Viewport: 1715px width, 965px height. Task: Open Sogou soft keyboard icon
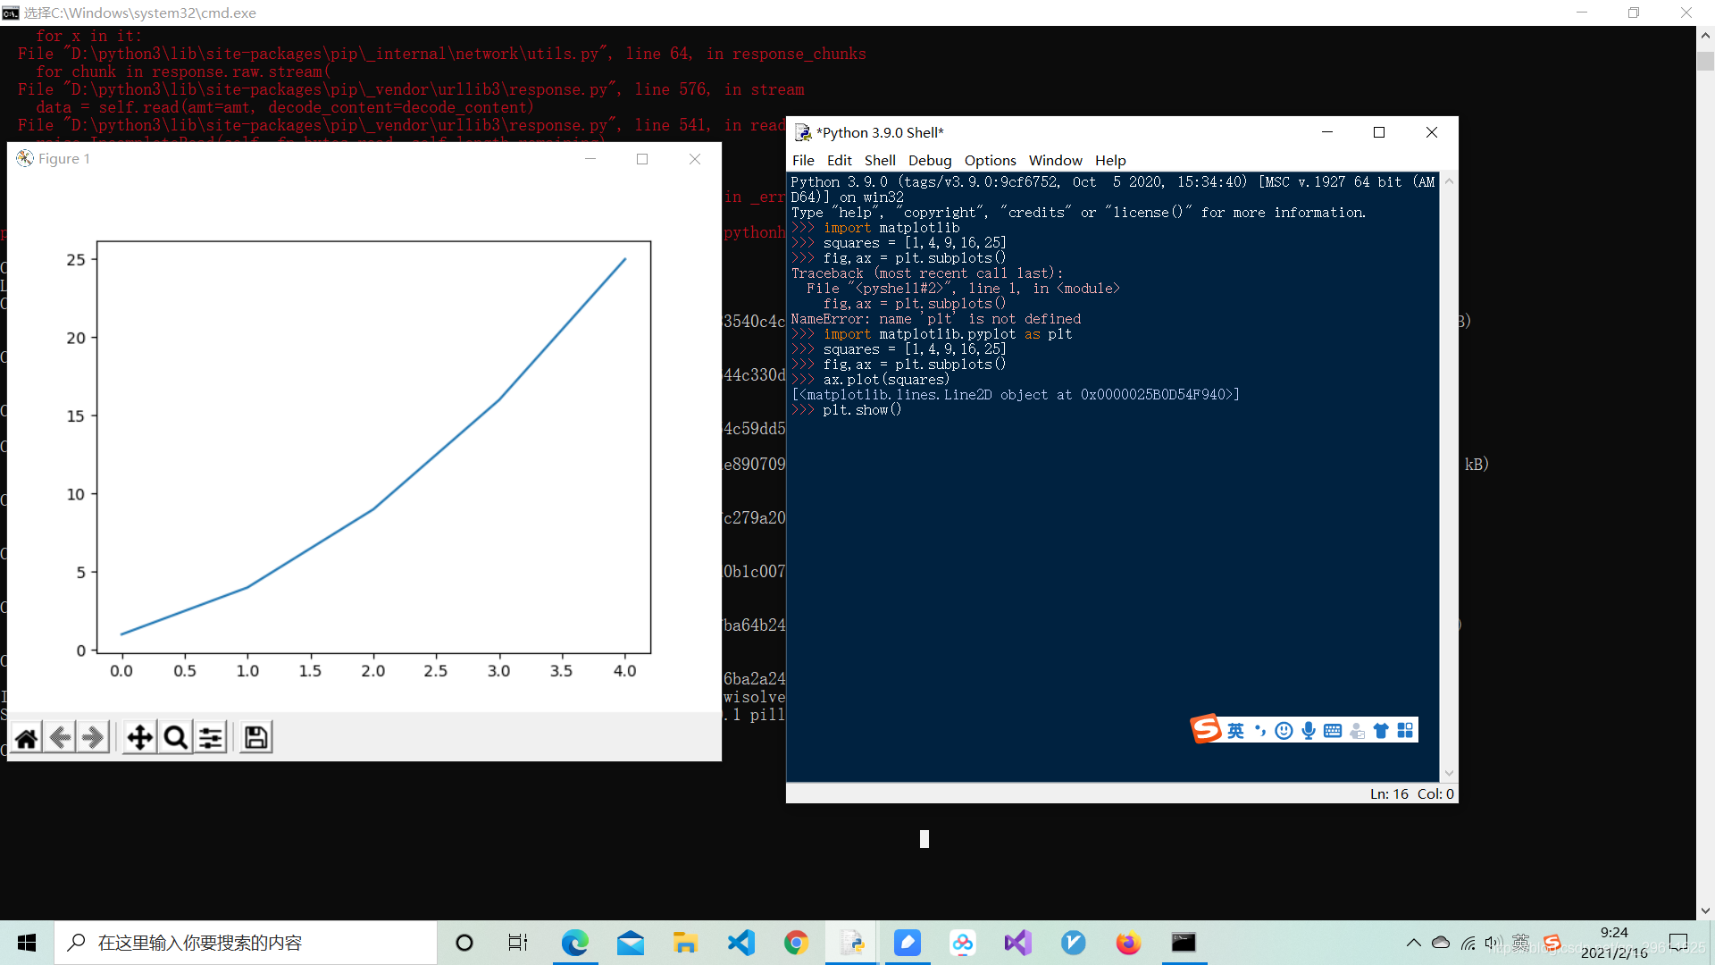tap(1333, 731)
